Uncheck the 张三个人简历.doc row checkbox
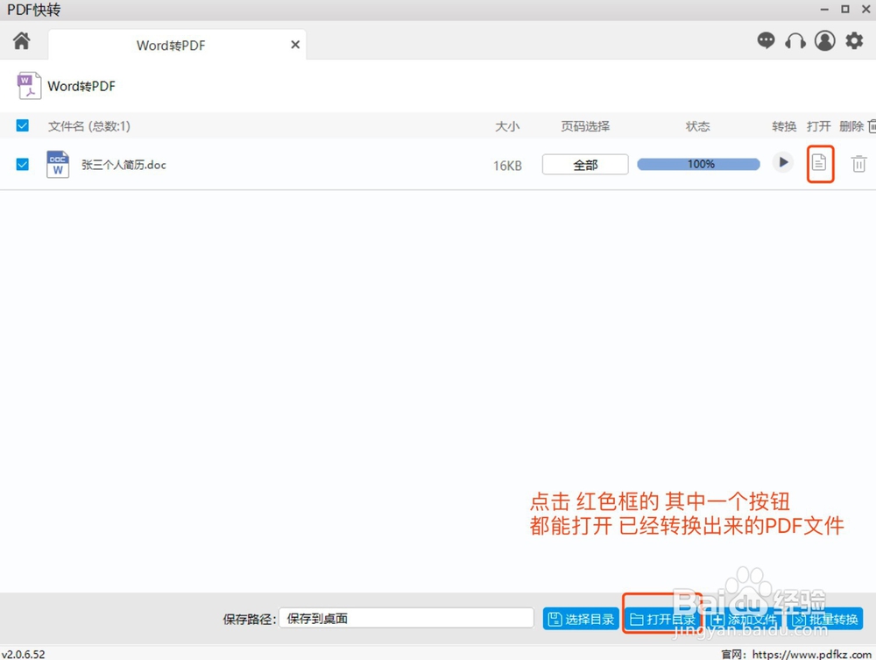 [22, 165]
